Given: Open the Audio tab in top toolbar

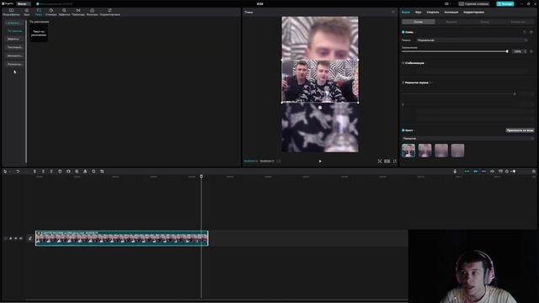Looking at the screenshot, I should [x=26, y=12].
